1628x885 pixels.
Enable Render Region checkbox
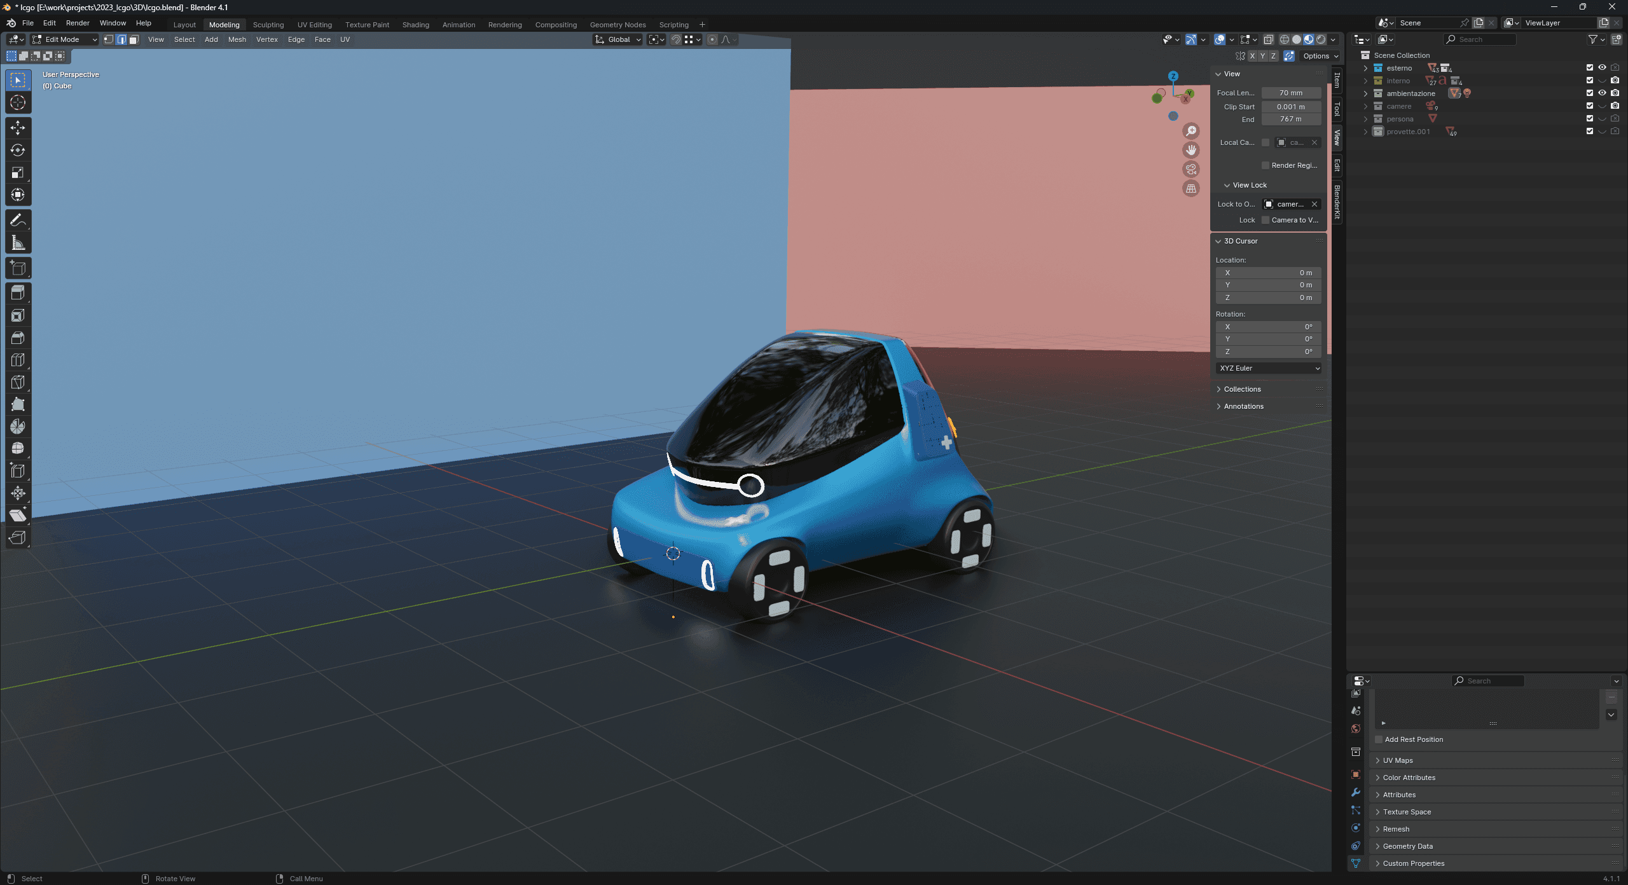(x=1266, y=165)
